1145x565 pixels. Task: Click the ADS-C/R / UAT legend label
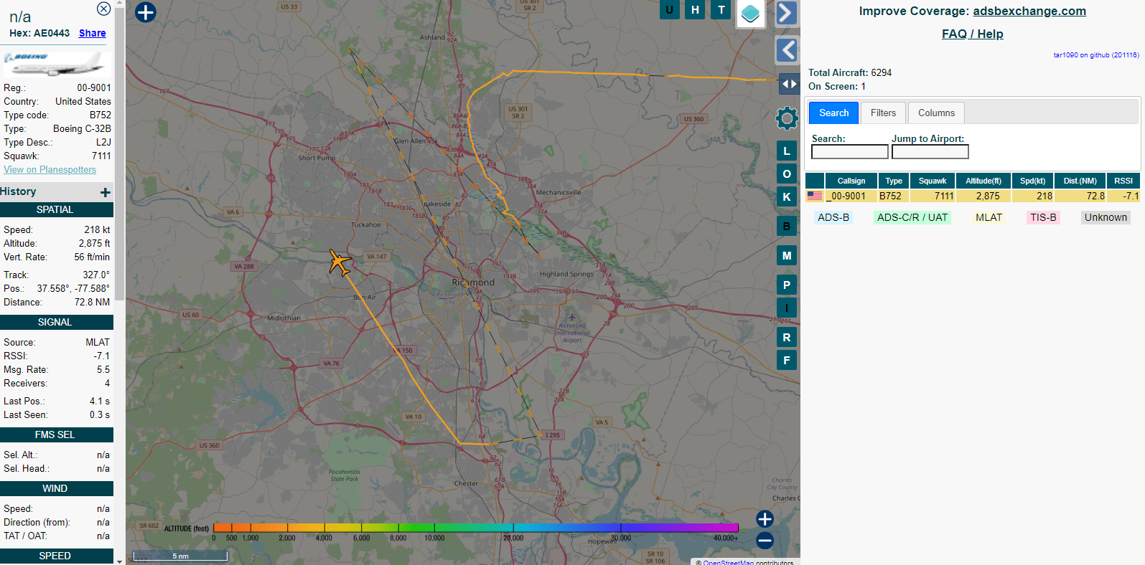click(912, 217)
